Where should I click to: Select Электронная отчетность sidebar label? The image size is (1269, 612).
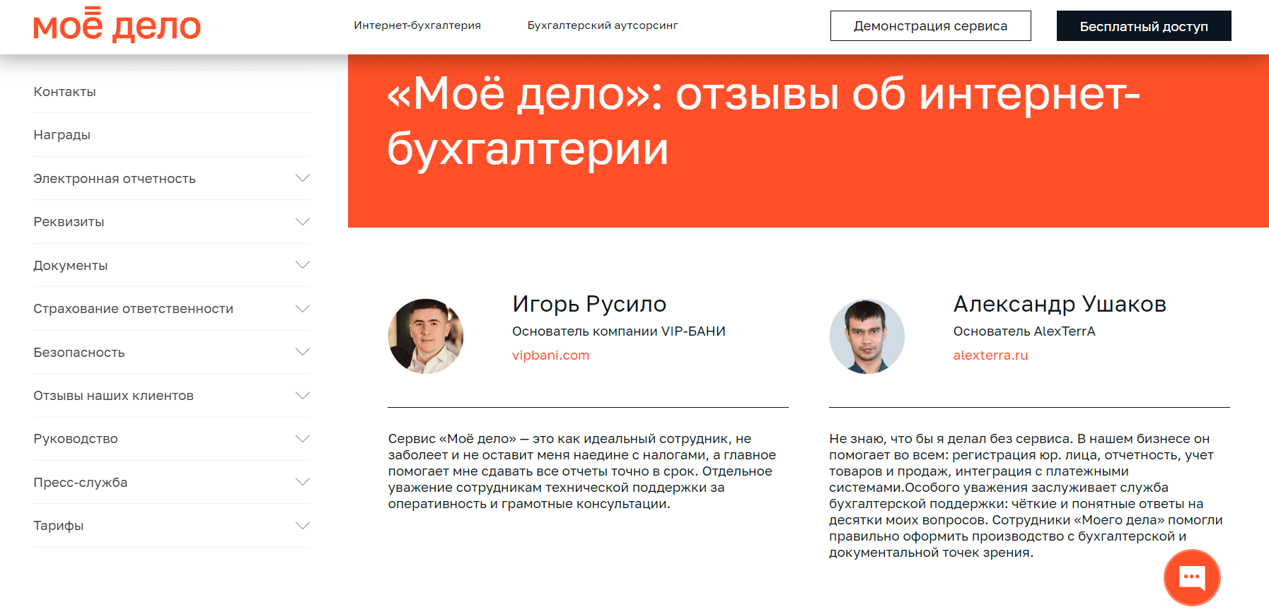[x=115, y=179]
